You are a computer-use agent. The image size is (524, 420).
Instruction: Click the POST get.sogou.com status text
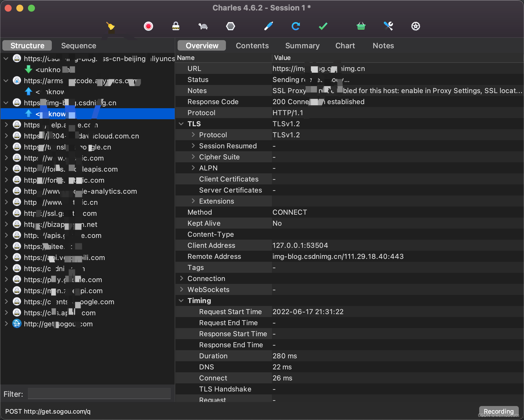48,411
